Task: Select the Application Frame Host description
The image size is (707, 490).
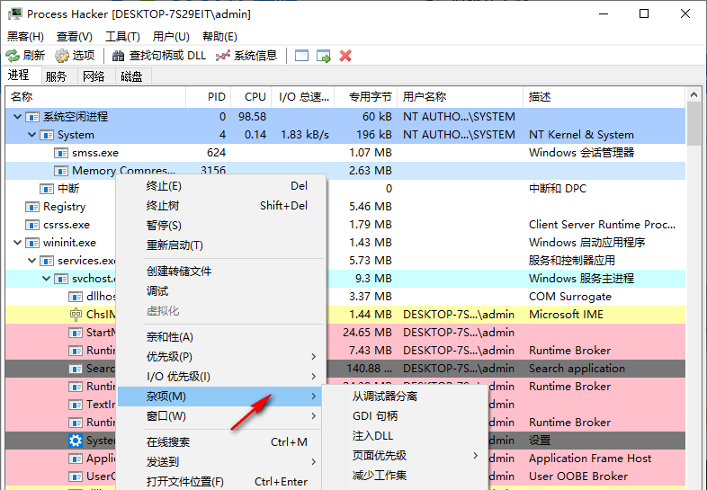Action: coord(590,459)
